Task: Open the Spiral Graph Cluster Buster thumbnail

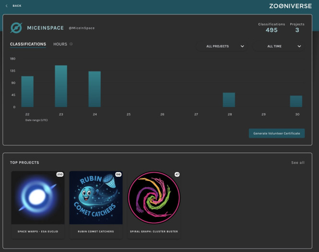Action: (x=154, y=197)
